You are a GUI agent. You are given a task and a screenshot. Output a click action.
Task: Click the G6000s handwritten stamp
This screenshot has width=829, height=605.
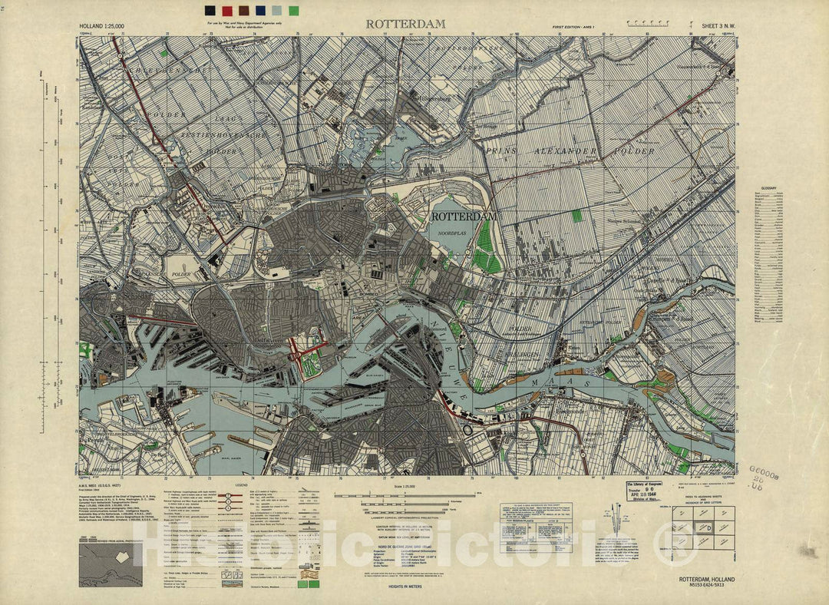tap(764, 479)
